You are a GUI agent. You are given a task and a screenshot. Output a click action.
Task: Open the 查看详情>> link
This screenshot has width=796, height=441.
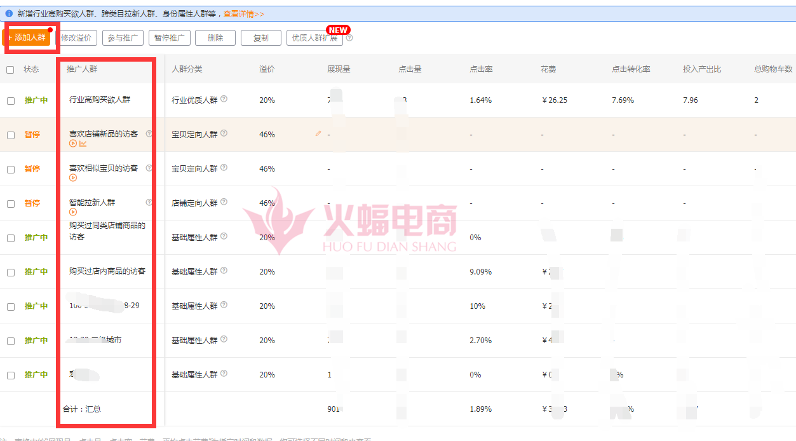point(243,13)
